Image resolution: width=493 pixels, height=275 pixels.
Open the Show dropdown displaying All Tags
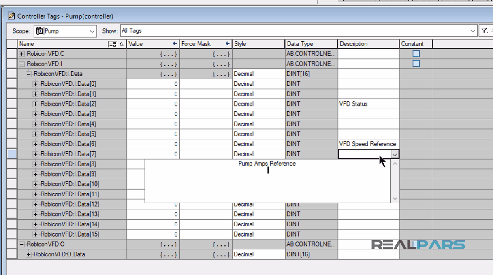pos(473,30)
